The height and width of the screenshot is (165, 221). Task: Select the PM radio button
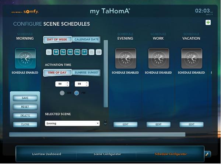77,93
